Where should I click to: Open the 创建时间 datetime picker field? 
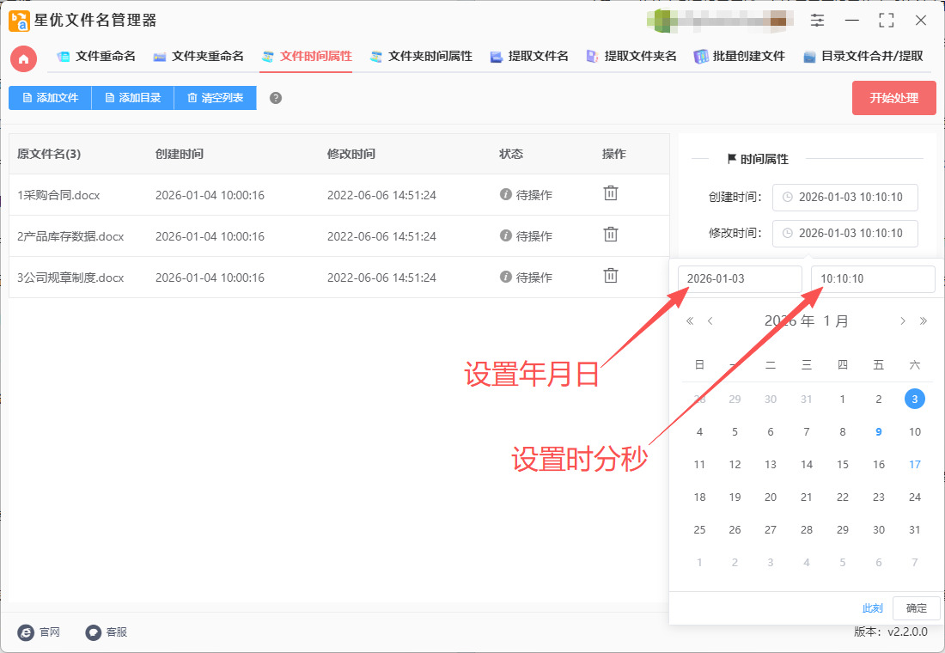[x=844, y=198]
